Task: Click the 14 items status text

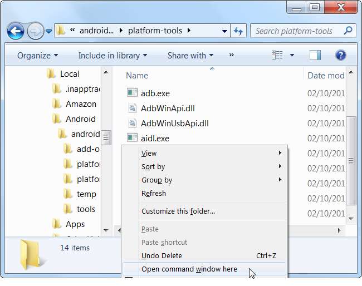Action: click(75, 248)
